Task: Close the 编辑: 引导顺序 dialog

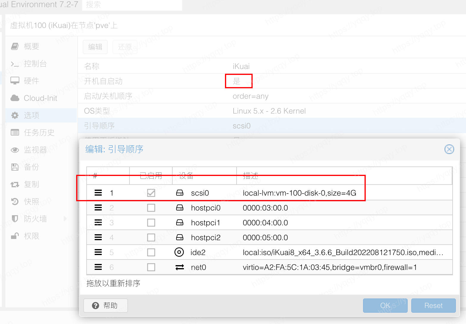Action: point(449,149)
